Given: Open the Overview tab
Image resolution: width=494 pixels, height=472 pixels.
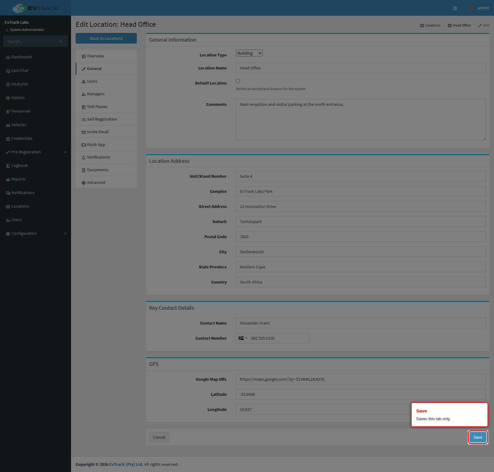Looking at the screenshot, I should coord(106,56).
